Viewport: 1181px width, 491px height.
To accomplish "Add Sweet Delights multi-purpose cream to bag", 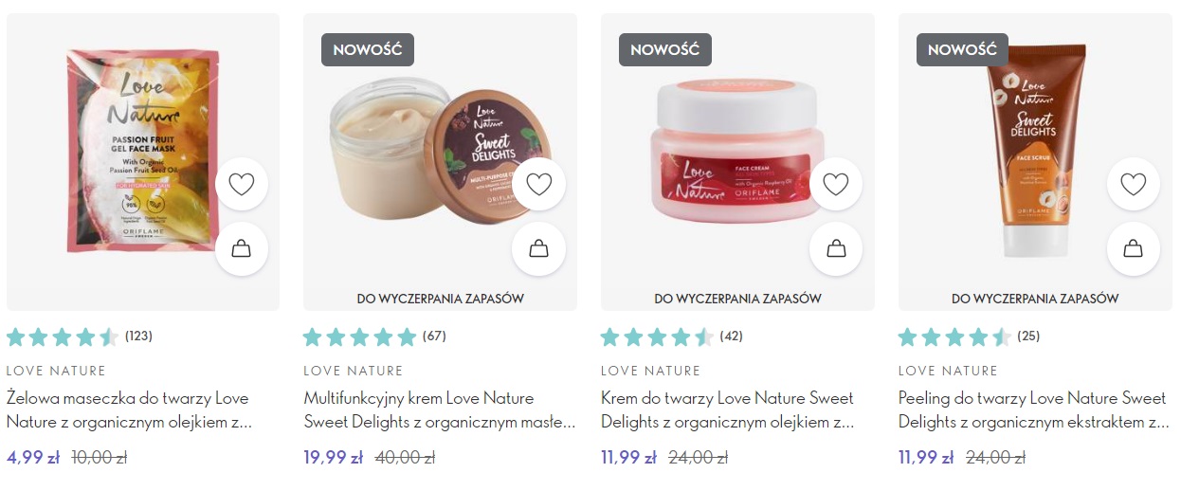I will point(538,248).
